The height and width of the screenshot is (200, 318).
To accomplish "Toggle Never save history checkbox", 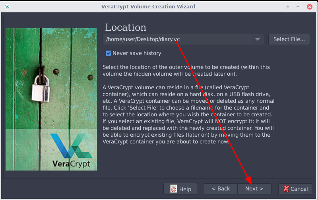I will [x=109, y=53].
